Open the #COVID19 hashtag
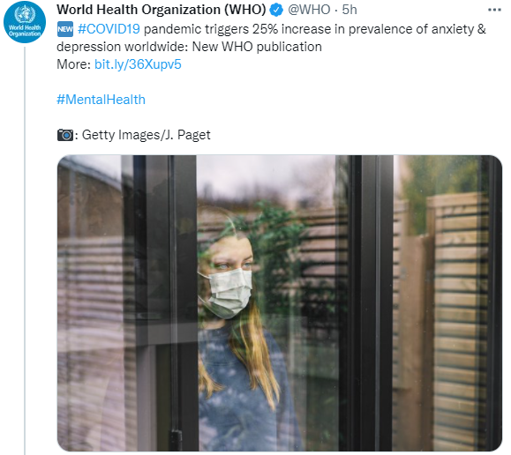The width and height of the screenshot is (511, 455). tap(109, 29)
